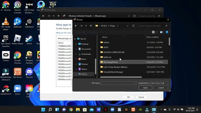
Task: Open taskbar Search magnifier icon
Action: pyautogui.click(x=50, y=110)
